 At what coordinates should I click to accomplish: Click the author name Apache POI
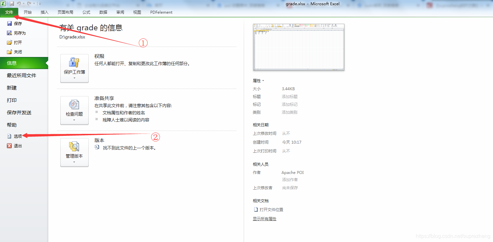pyautogui.click(x=293, y=173)
